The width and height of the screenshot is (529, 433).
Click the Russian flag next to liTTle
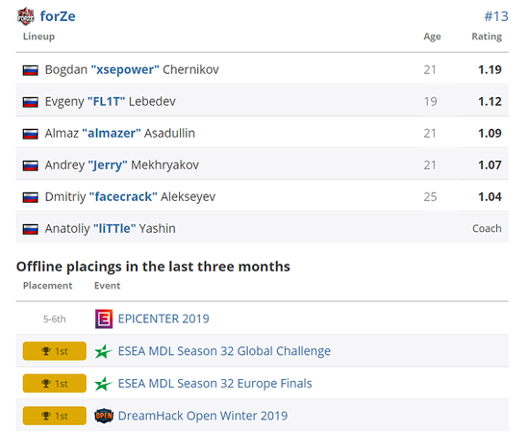click(x=31, y=229)
